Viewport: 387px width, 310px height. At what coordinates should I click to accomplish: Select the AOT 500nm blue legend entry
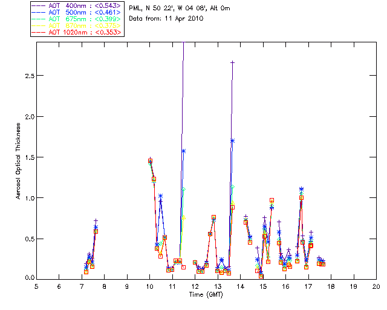coord(78,12)
